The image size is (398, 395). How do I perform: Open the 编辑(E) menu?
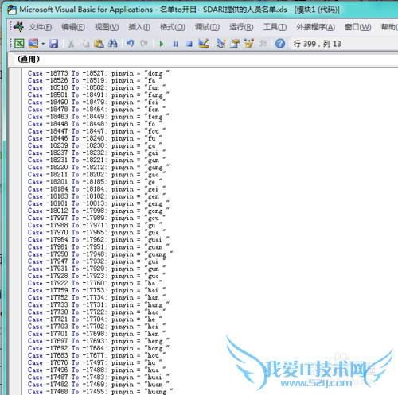73,27
